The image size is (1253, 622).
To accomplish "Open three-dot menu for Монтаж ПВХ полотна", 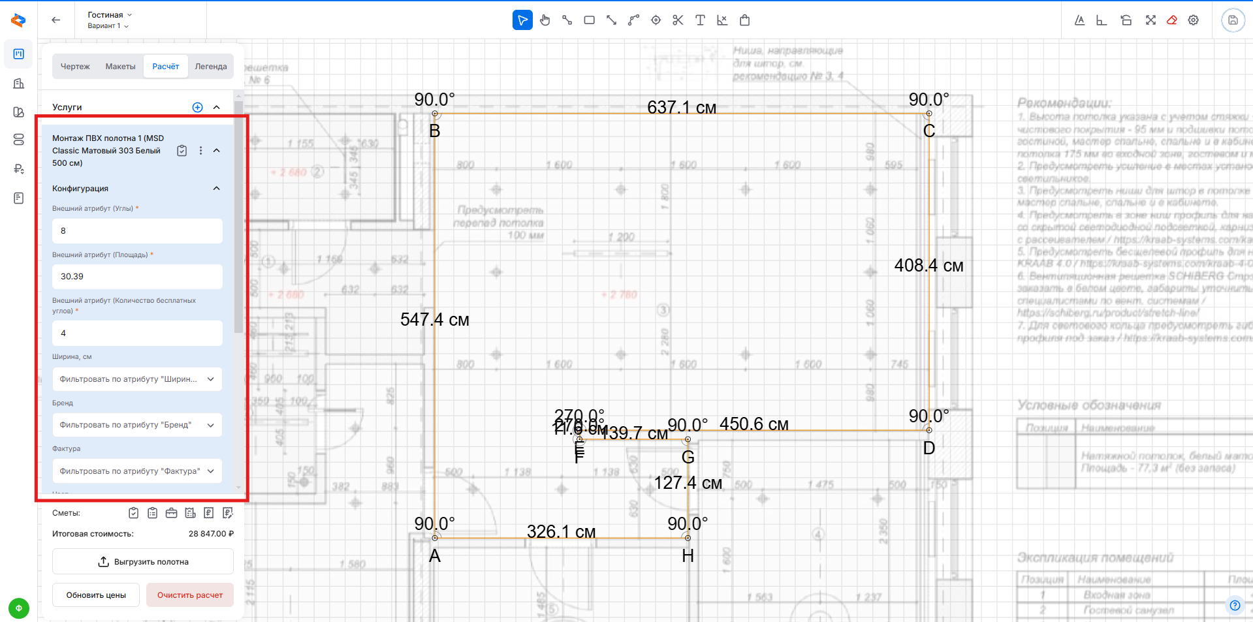I will (x=200, y=151).
